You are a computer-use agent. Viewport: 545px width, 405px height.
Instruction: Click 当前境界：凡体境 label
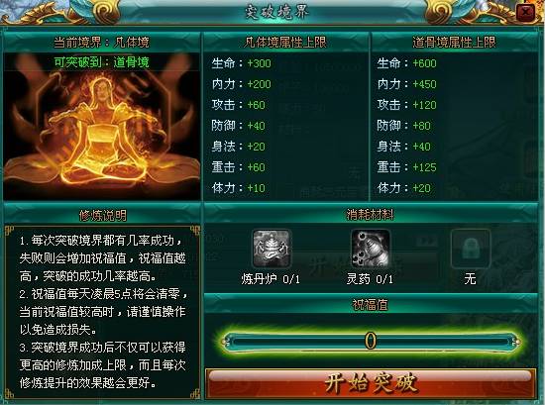point(101,43)
